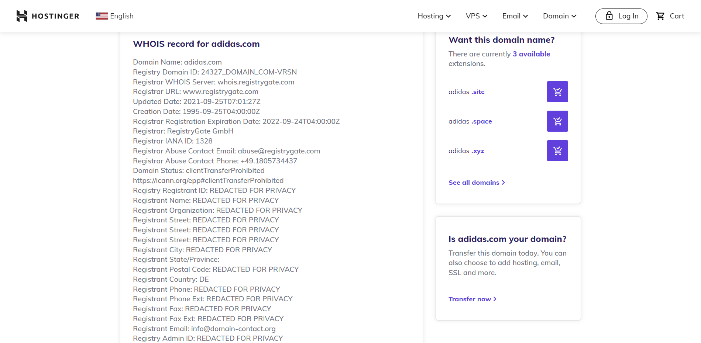The width and height of the screenshot is (701, 343).
Task: Click the 3 available extensions link
Action: pyautogui.click(x=531, y=54)
